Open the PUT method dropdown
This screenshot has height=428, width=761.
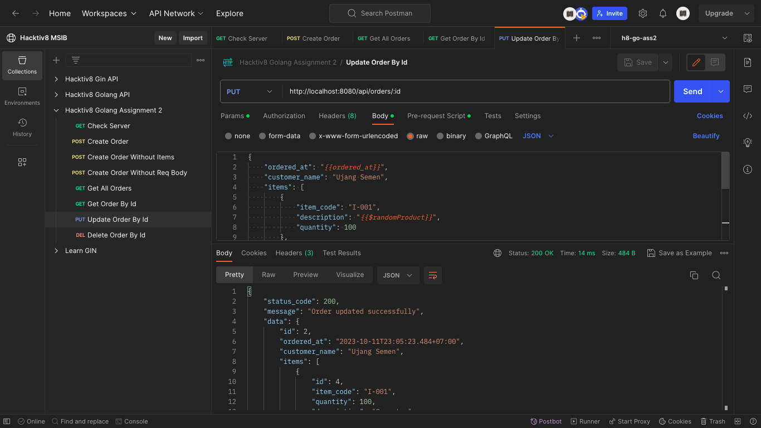(250, 91)
